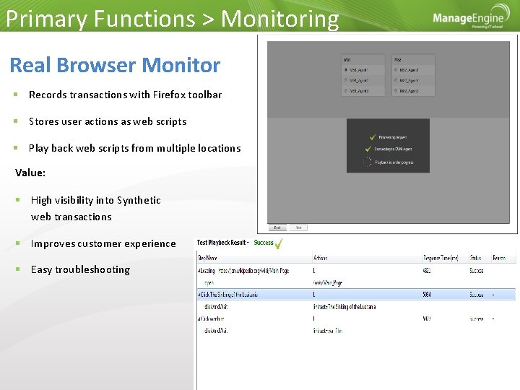
Task: Click 'Improves customer experience' bullet
Action: tap(103, 244)
